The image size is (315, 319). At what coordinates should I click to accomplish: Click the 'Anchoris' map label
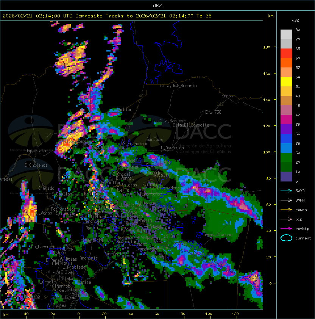89,258
